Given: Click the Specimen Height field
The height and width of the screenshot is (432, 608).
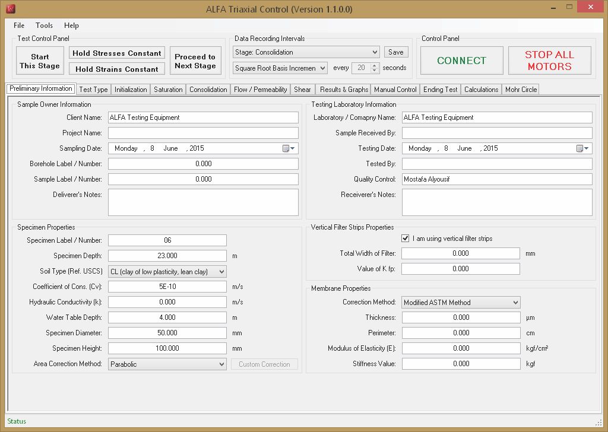Looking at the screenshot, I should (167, 348).
